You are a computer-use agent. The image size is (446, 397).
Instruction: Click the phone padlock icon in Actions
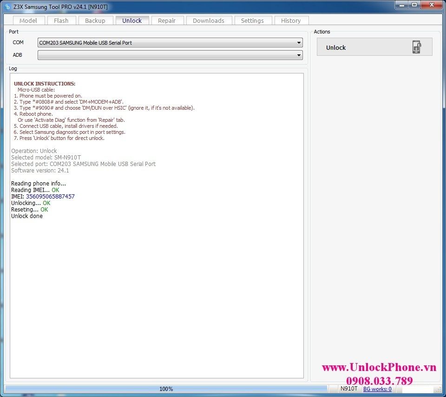416,47
